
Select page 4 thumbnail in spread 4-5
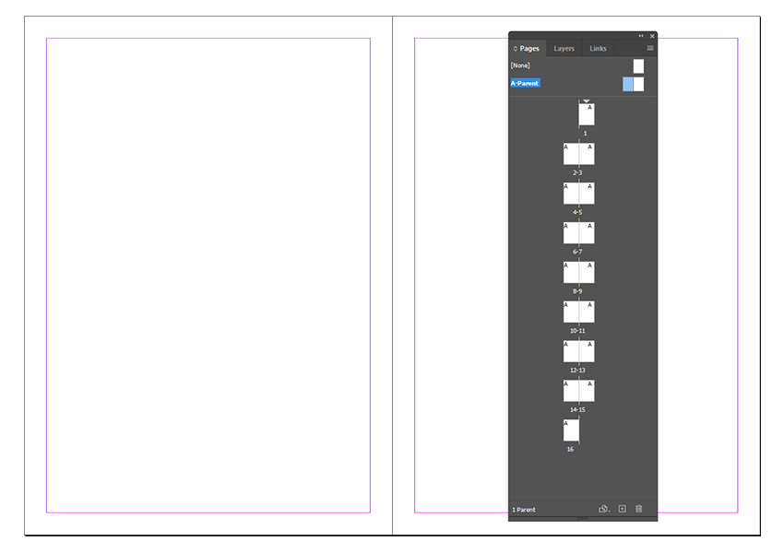pyautogui.click(x=571, y=194)
